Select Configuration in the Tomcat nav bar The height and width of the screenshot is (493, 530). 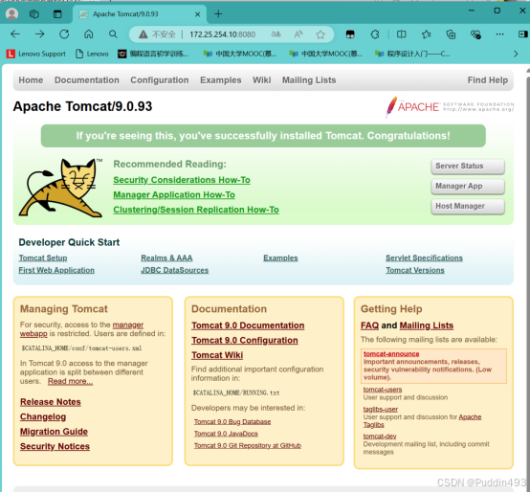click(x=160, y=80)
